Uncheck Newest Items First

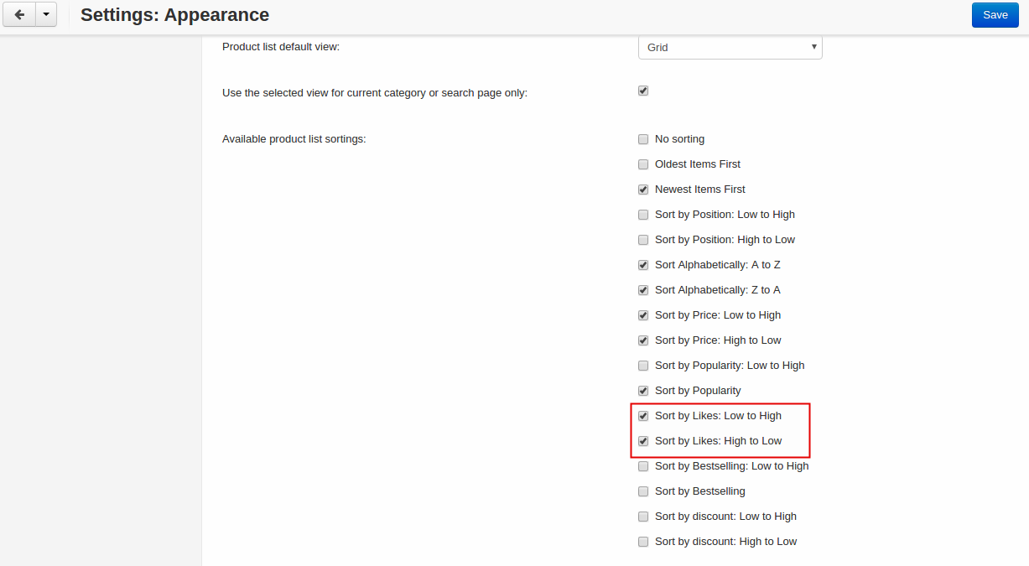click(643, 190)
